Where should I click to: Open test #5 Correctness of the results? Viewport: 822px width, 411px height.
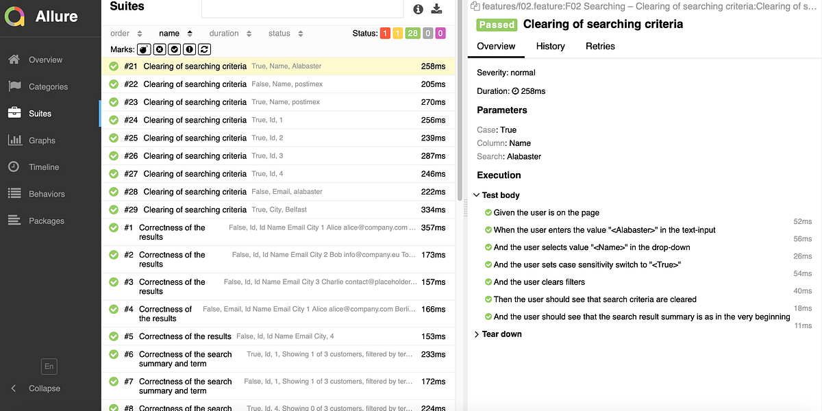(x=278, y=336)
